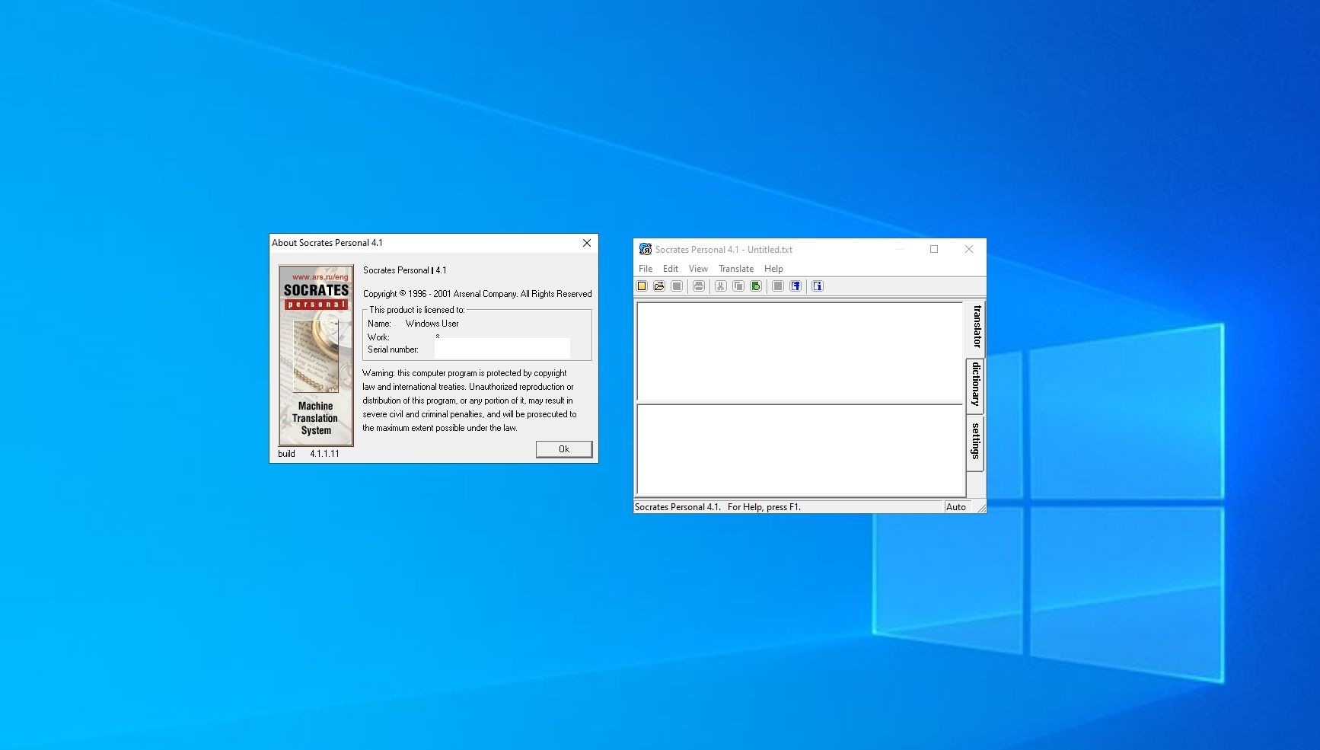
Task: Click the resize grip at status bar corner
Action: click(980, 508)
